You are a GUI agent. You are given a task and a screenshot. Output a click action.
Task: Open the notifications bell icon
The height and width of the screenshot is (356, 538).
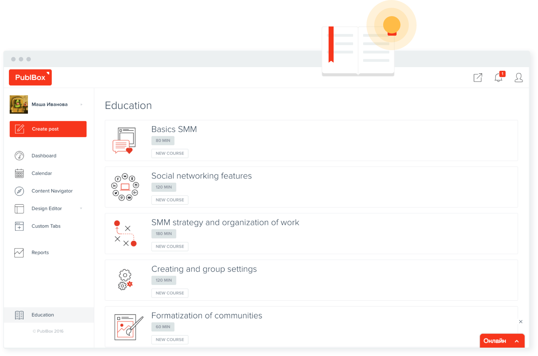499,77
